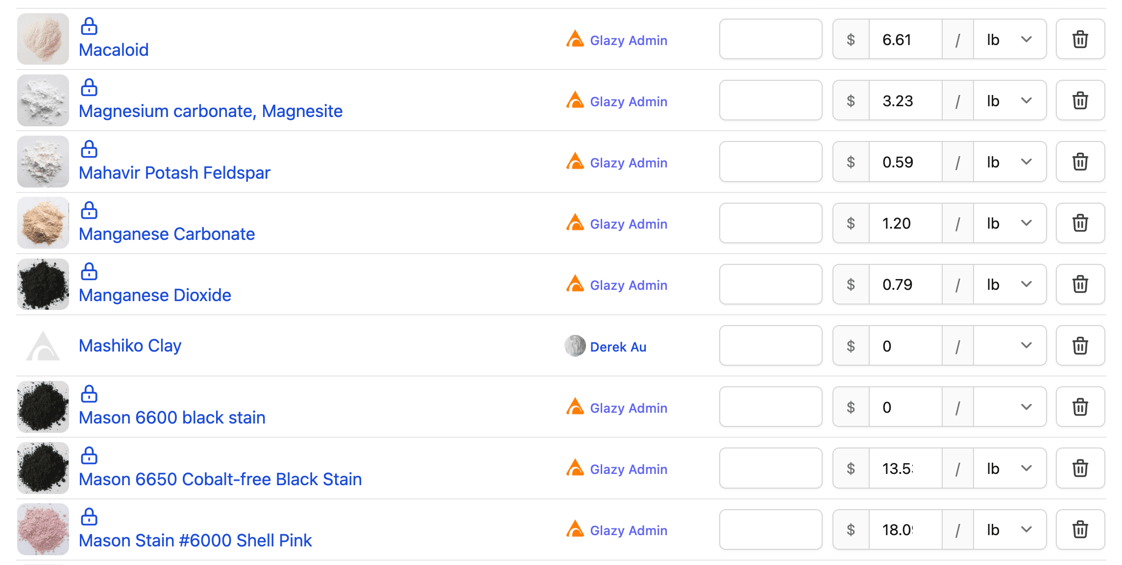
Task: Click the Derek Au avatar image
Action: 575,346
